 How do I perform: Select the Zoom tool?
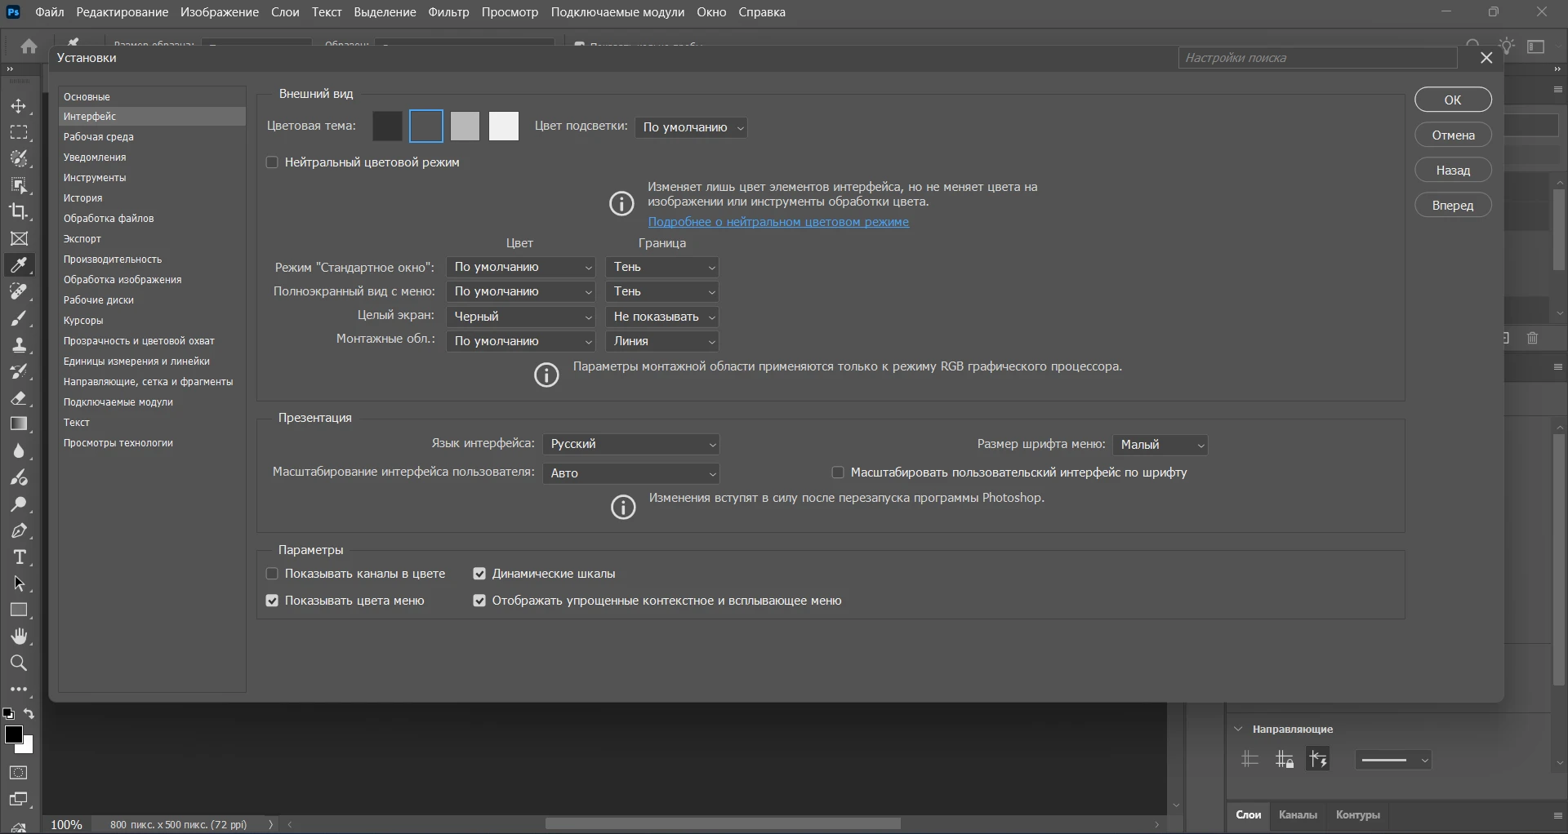pos(19,663)
